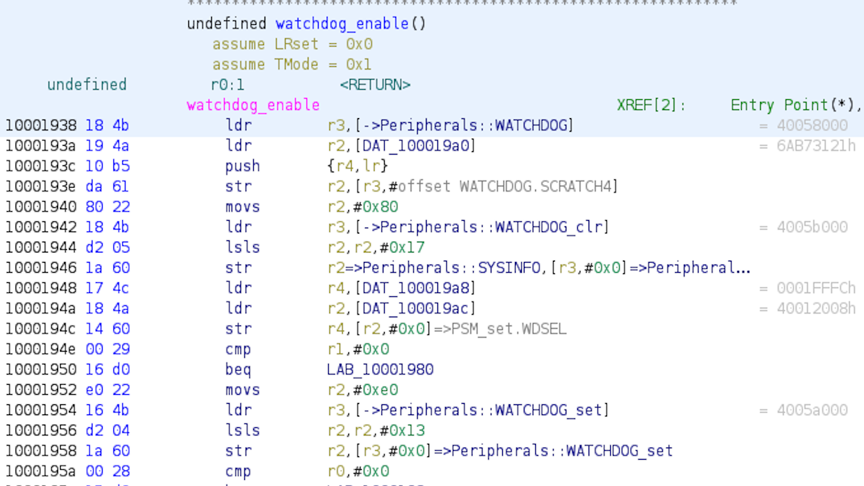Screen dimensions: 864x486
Task: Select the r0:1 storage location field
Action: point(227,85)
